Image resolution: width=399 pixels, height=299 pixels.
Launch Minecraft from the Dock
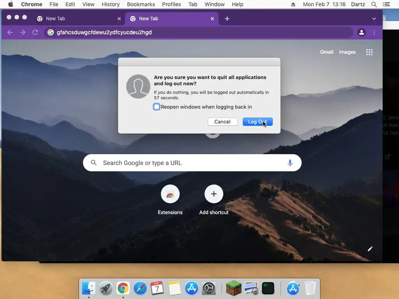[234, 288]
